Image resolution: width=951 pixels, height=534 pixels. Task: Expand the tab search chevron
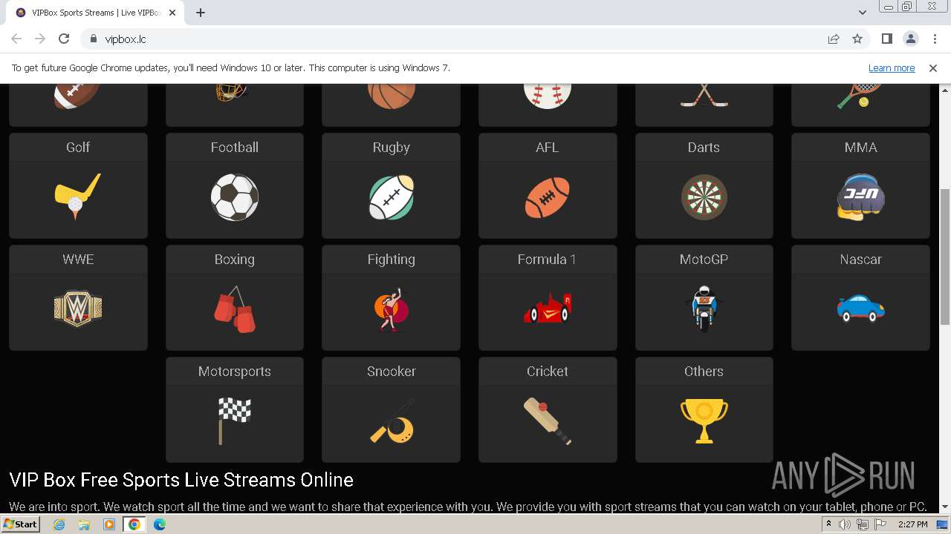coord(862,13)
